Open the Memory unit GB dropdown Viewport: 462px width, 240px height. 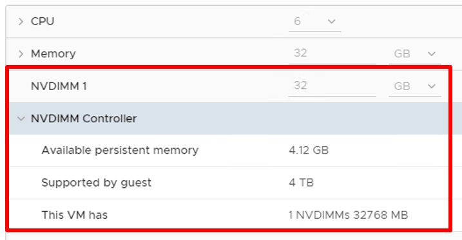tap(414, 54)
